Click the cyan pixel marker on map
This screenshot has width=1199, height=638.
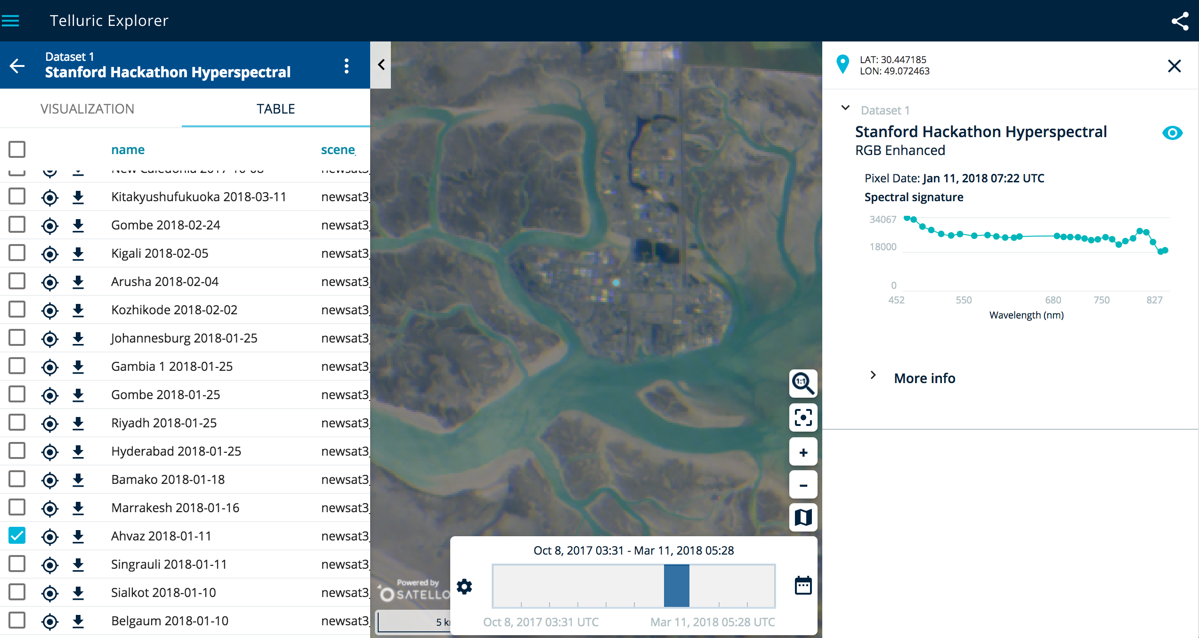tap(616, 283)
